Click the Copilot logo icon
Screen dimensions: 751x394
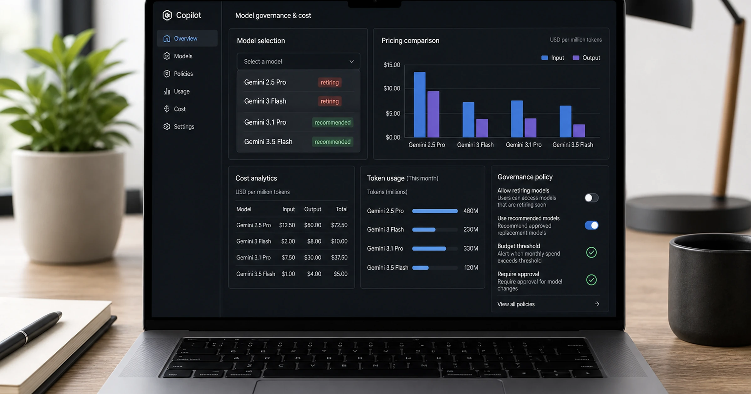click(167, 15)
